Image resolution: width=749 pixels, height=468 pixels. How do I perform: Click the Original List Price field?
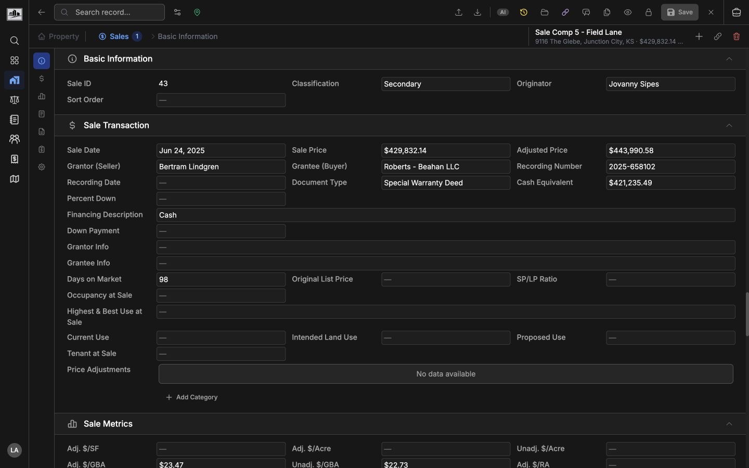[x=446, y=280]
